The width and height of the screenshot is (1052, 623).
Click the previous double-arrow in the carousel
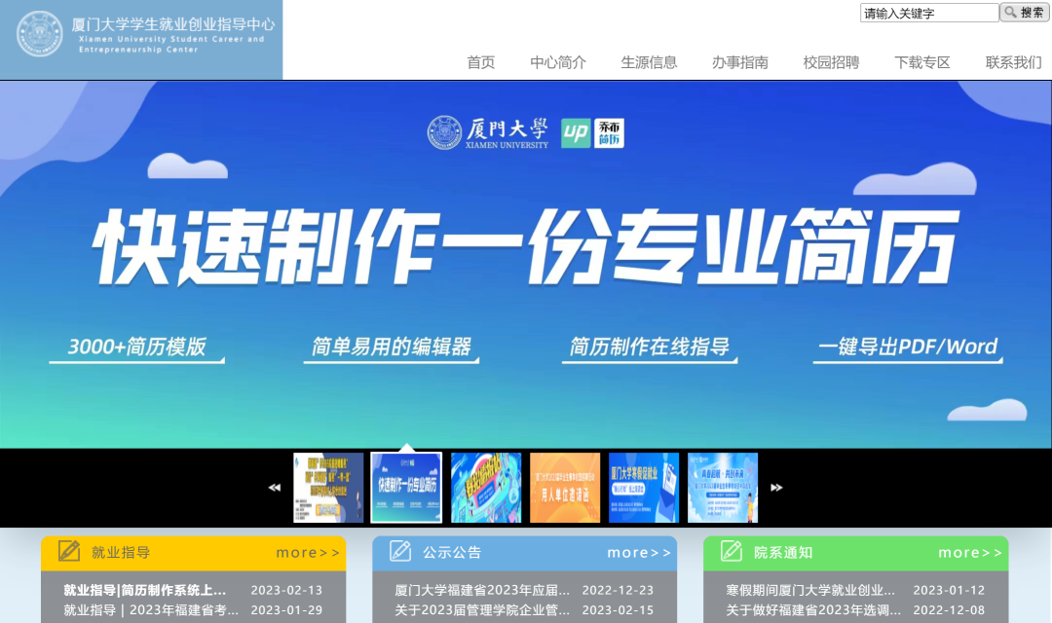click(x=275, y=488)
